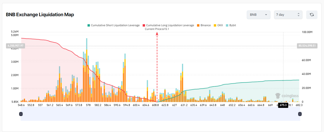Grab the right zoom slider handle
This screenshot has width=324, height=132.
[x=300, y=114]
